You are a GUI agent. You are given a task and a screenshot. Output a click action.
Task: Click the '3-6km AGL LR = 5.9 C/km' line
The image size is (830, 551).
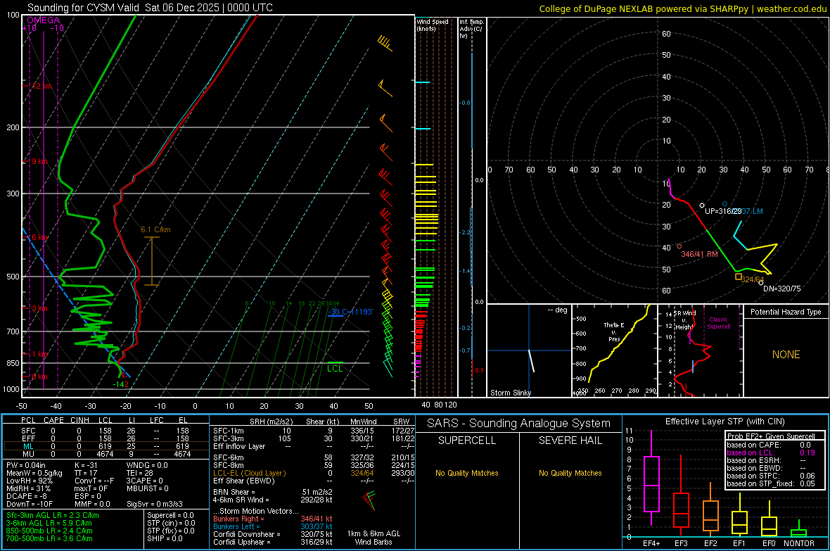coord(49,523)
